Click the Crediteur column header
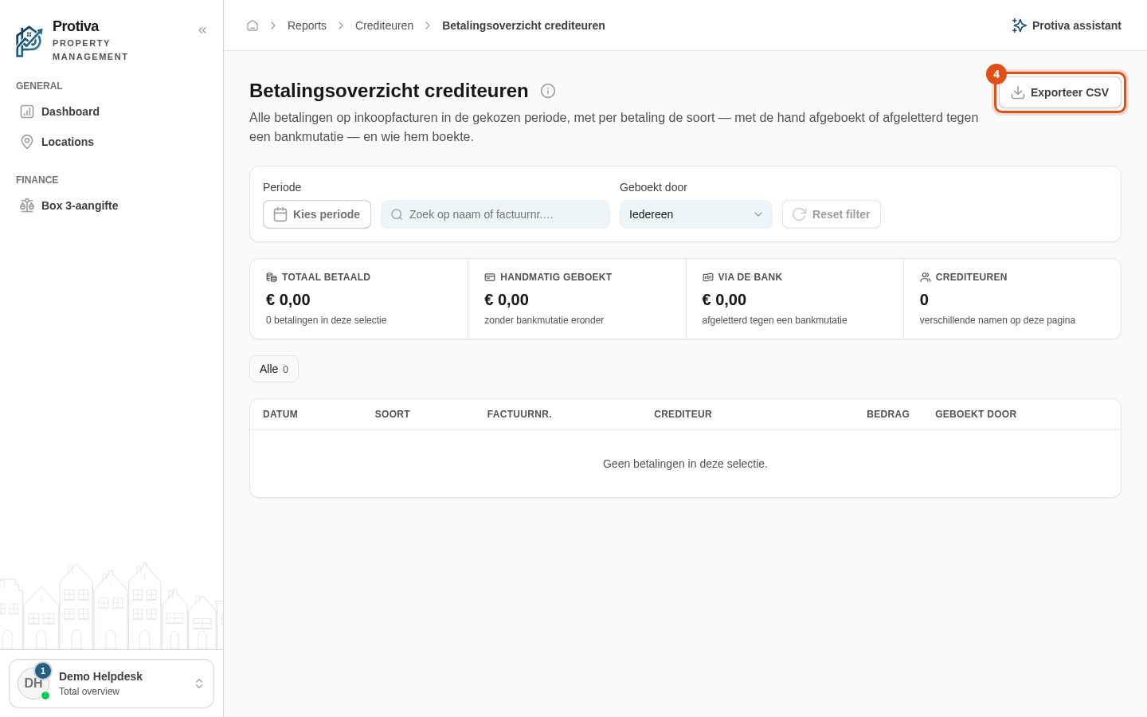The image size is (1147, 717). [x=683, y=414]
